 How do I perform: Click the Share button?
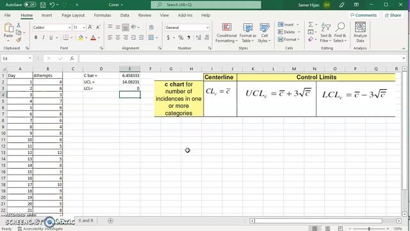(393, 15)
